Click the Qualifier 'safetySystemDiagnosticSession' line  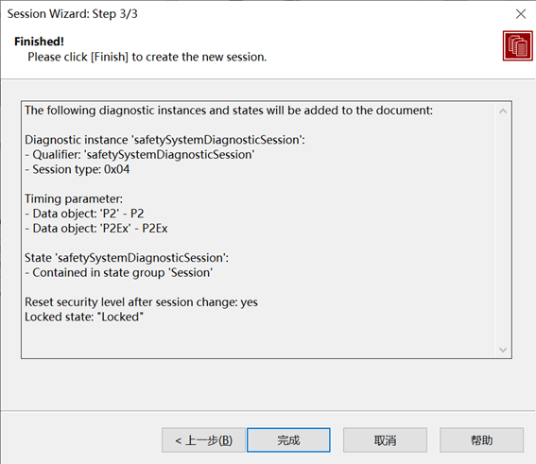coord(140,155)
